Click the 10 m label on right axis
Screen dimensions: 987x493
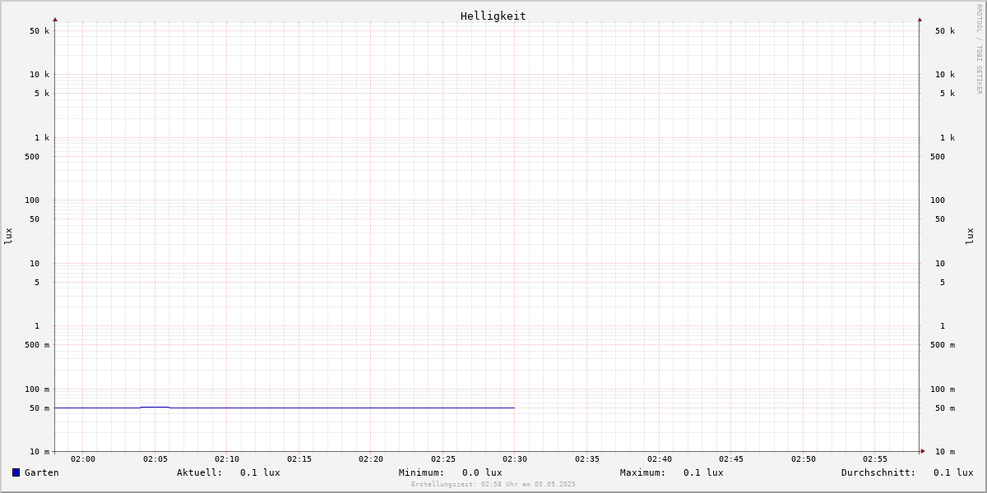[945, 452]
